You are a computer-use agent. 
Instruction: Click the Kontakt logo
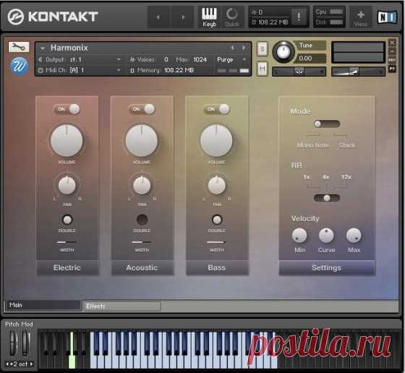tap(53, 17)
